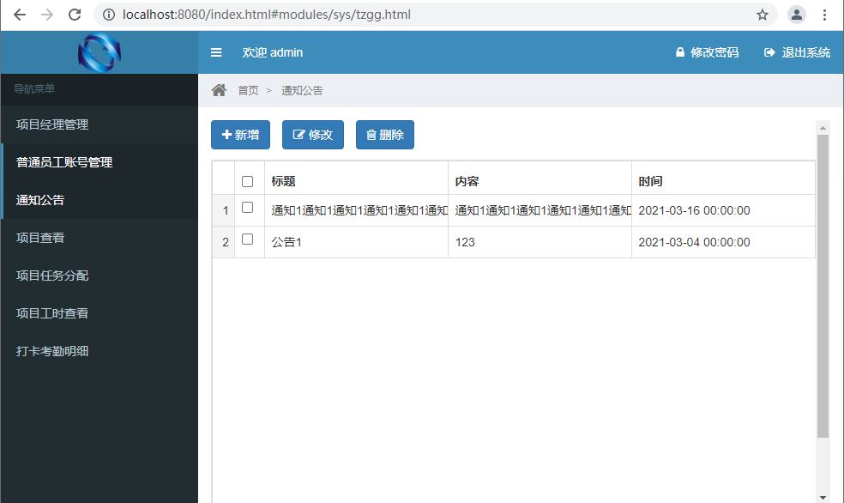This screenshot has width=844, height=503.
Task: Open the browser profile avatar
Action: (797, 15)
